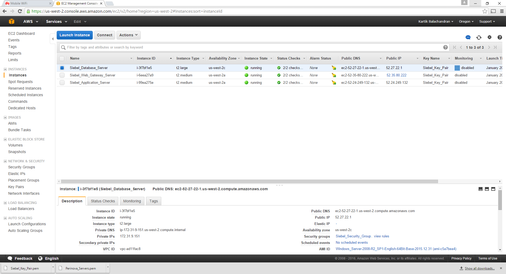Check the Siebel_Application_Server row checkbox
Image resolution: width=506 pixels, height=274 pixels.
(x=62, y=83)
